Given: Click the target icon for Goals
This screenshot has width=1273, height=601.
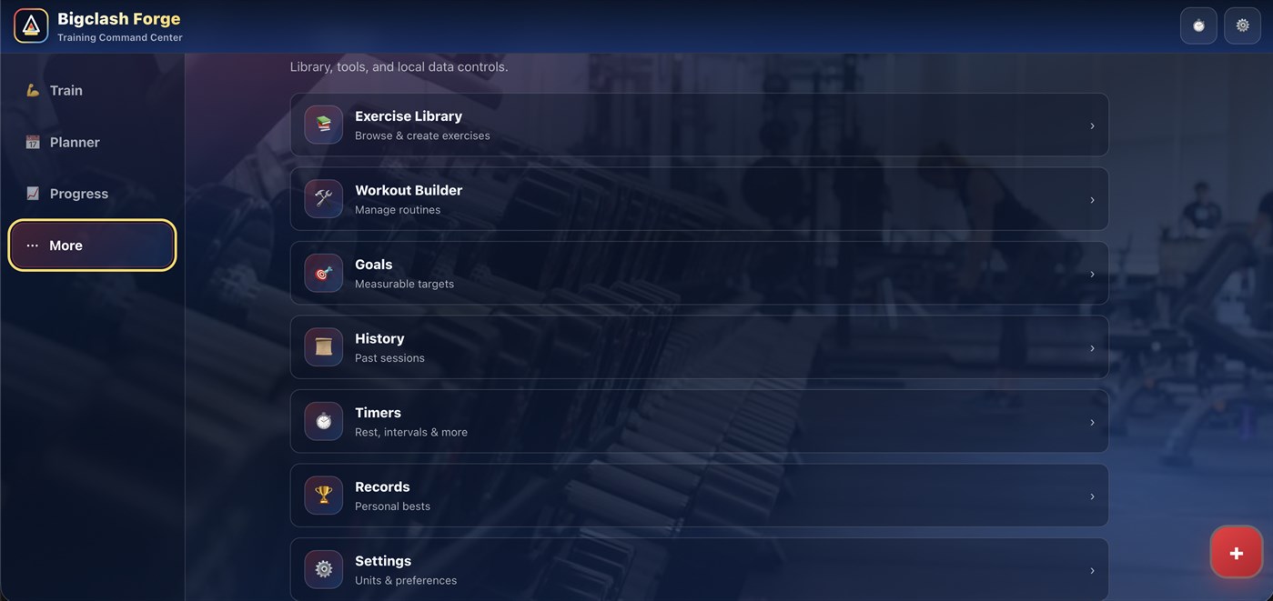Looking at the screenshot, I should pyautogui.click(x=323, y=273).
